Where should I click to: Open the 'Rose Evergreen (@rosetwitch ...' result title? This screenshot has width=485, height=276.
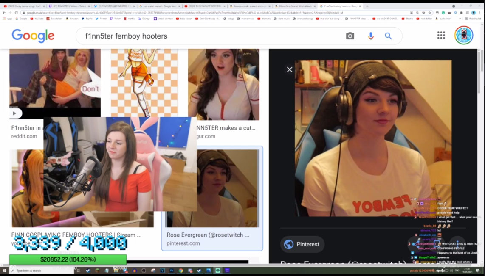click(x=208, y=235)
